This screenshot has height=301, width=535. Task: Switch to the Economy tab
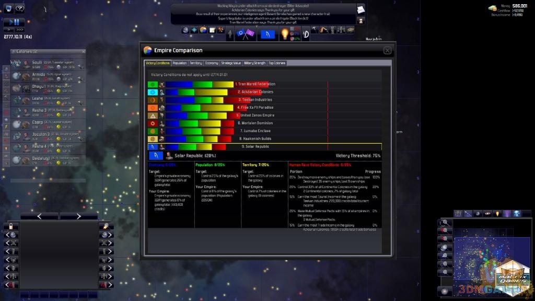[x=212, y=63]
